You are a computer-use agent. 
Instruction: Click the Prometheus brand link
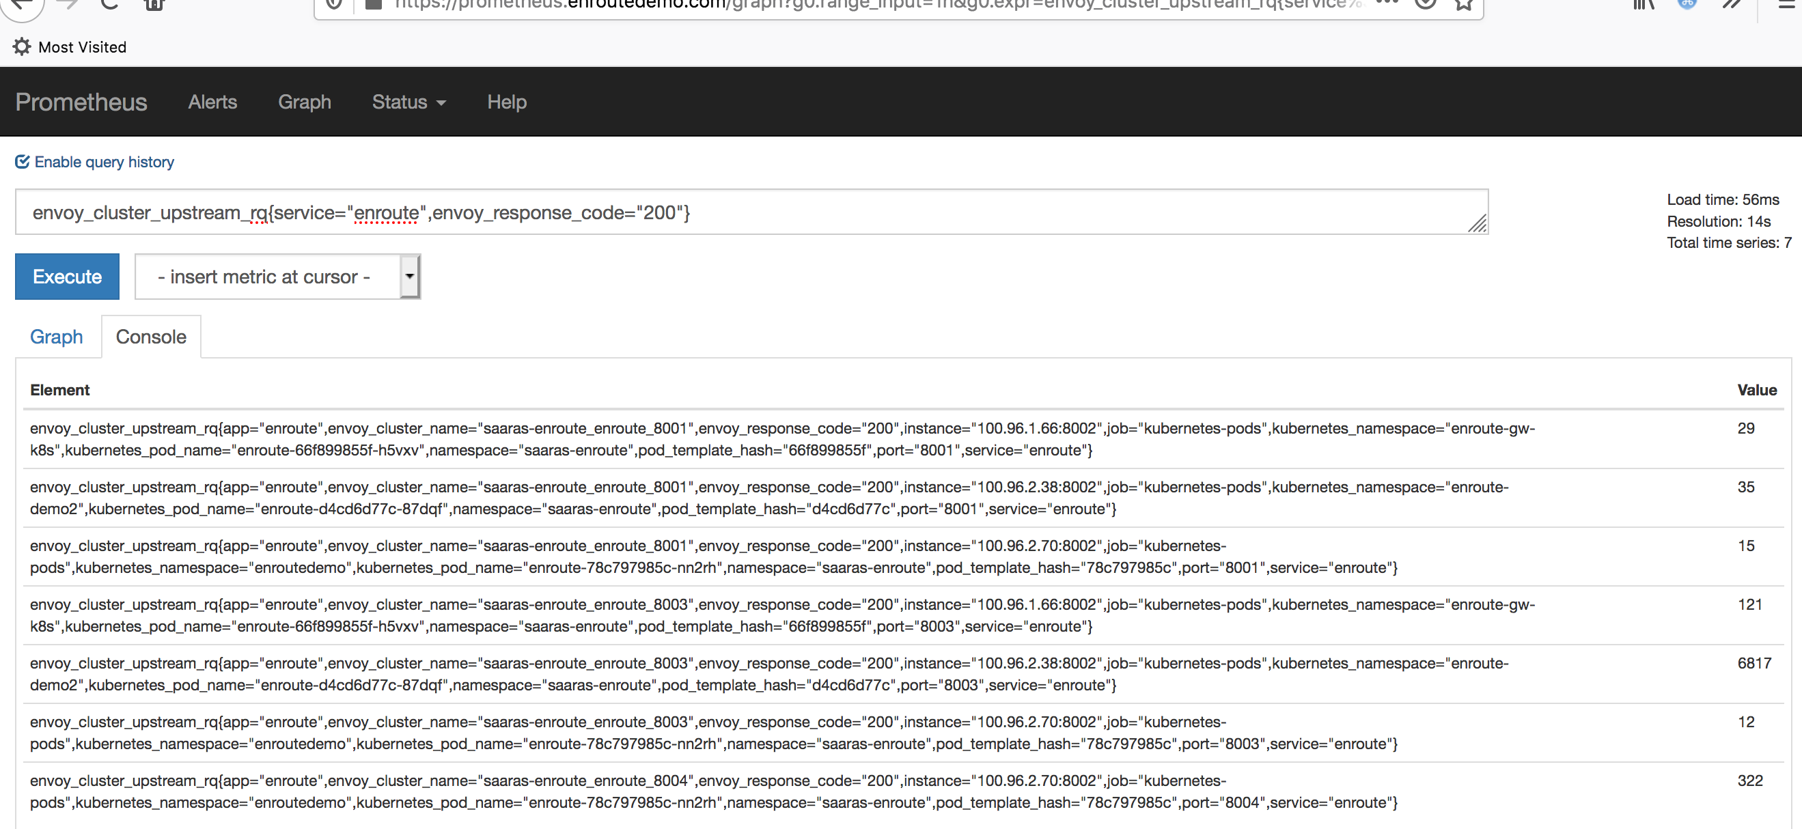coord(81,102)
